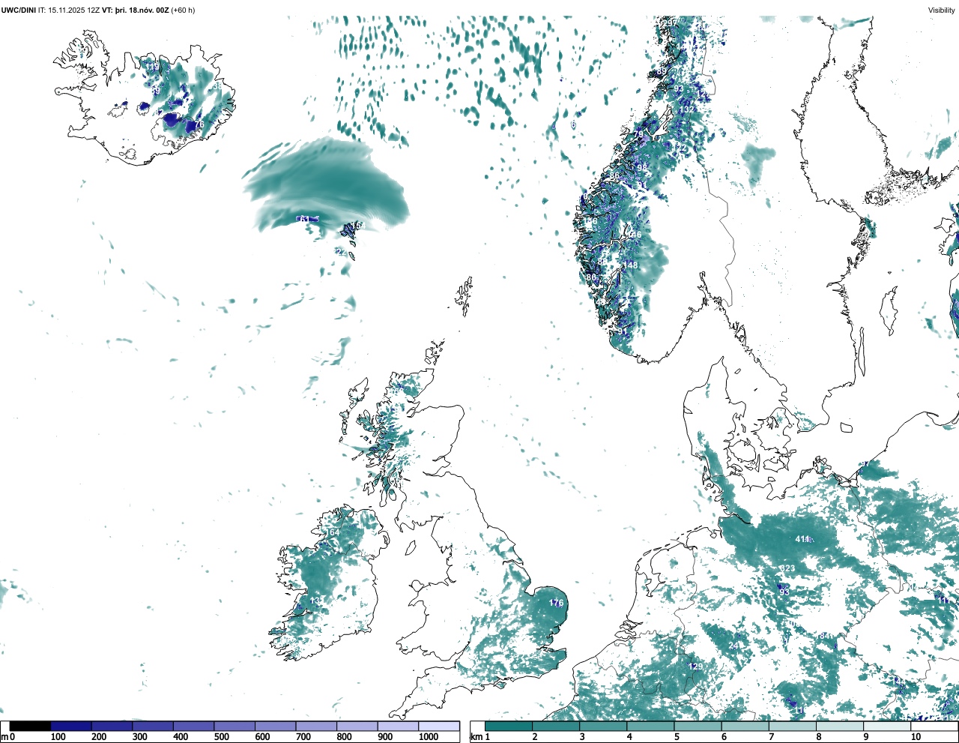The image size is (959, 743).
Task: Click the "411" value over northern Germany
Action: click(802, 539)
